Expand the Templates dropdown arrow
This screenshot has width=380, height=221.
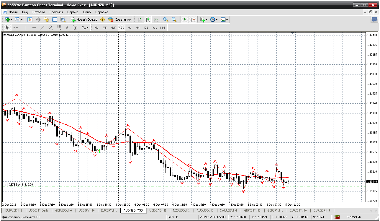[227, 19]
